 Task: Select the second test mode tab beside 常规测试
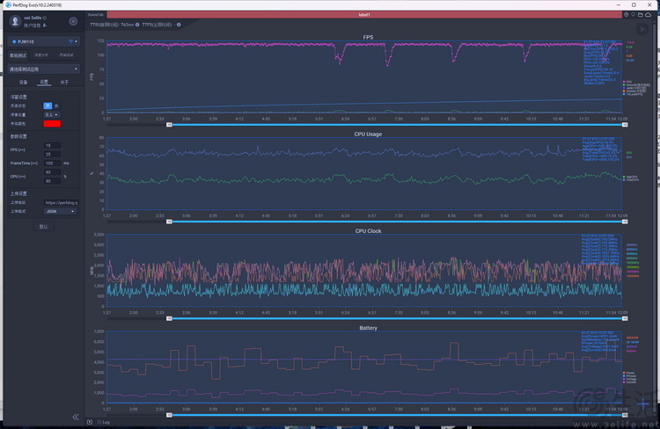click(x=41, y=55)
